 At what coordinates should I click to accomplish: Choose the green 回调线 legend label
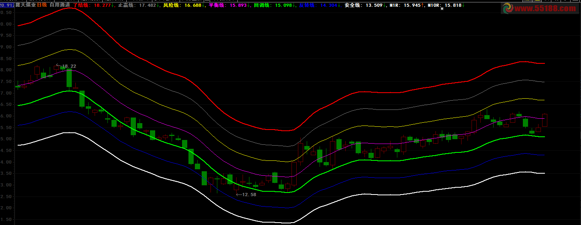[263, 6]
